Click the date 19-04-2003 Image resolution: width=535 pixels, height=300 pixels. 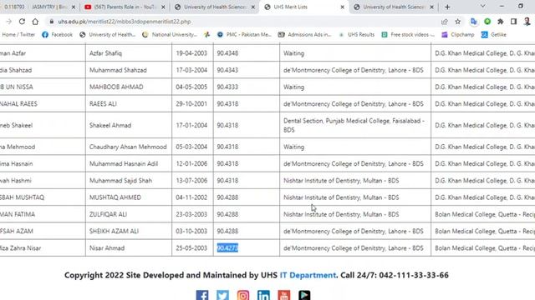(x=191, y=53)
